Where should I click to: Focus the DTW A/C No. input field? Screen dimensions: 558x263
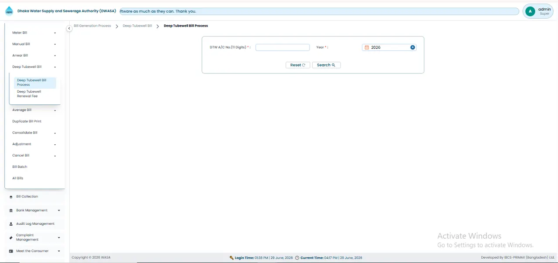coord(282,47)
